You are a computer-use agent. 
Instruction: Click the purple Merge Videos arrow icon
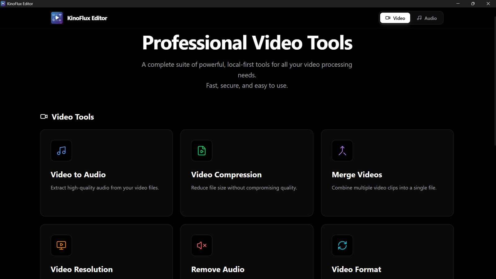[342, 151]
